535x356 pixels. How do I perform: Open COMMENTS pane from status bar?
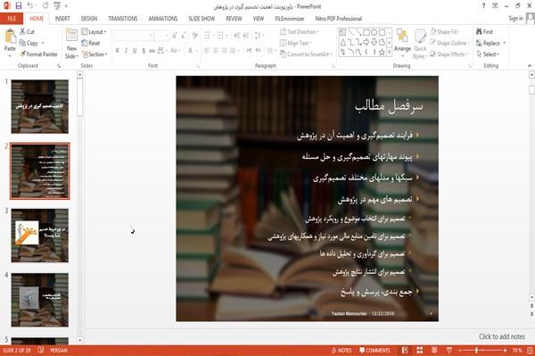pyautogui.click(x=374, y=351)
